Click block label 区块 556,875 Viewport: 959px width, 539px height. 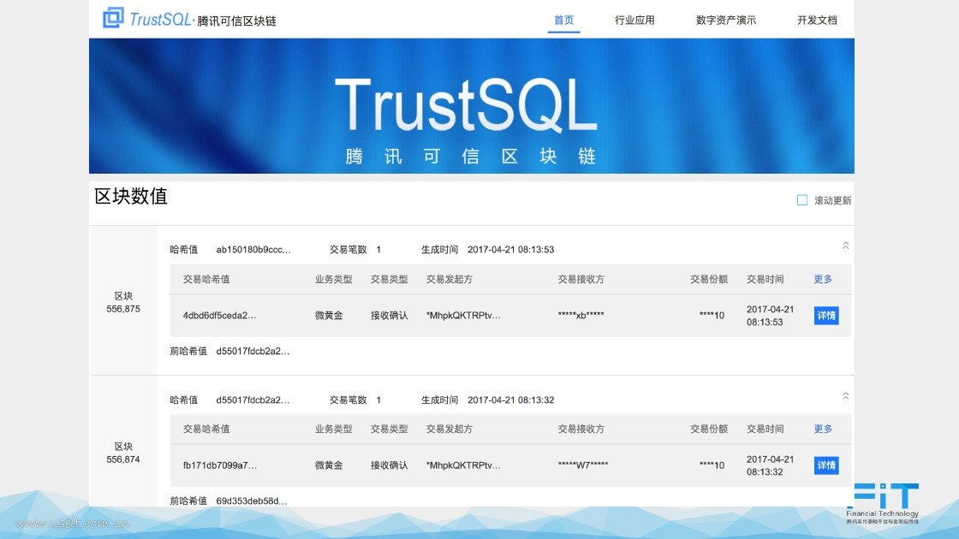(123, 303)
